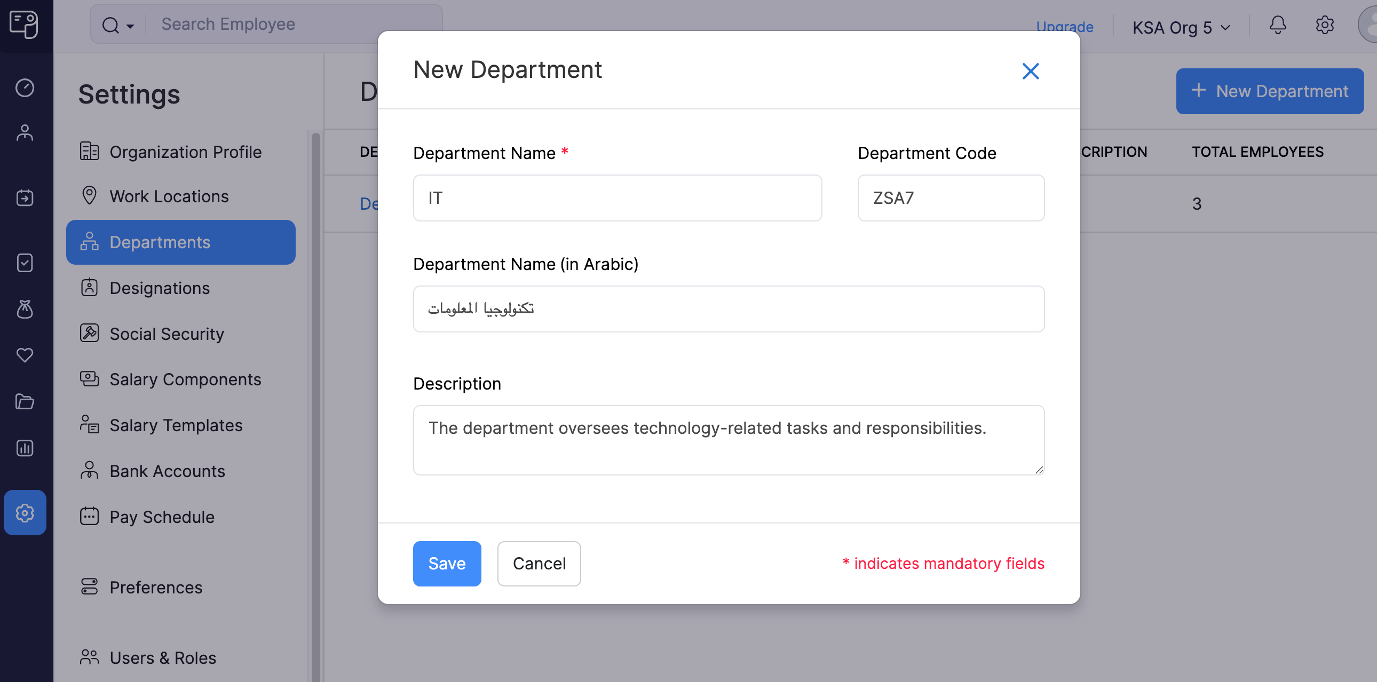Click the search magnifier icon
The width and height of the screenshot is (1377, 682).
[x=110, y=25]
